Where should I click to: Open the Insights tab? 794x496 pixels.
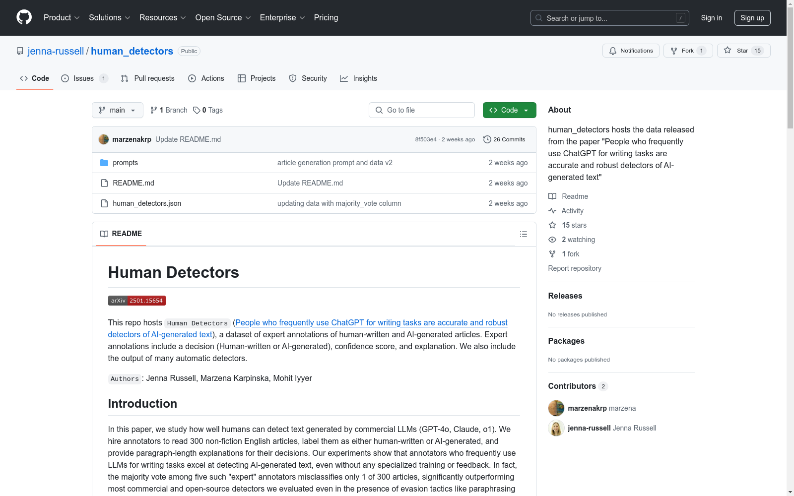coord(358,78)
